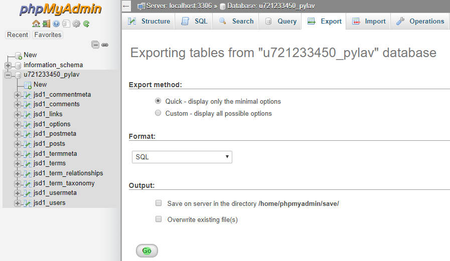
Task: Select the Quick export method radio button
Action: [x=158, y=101]
